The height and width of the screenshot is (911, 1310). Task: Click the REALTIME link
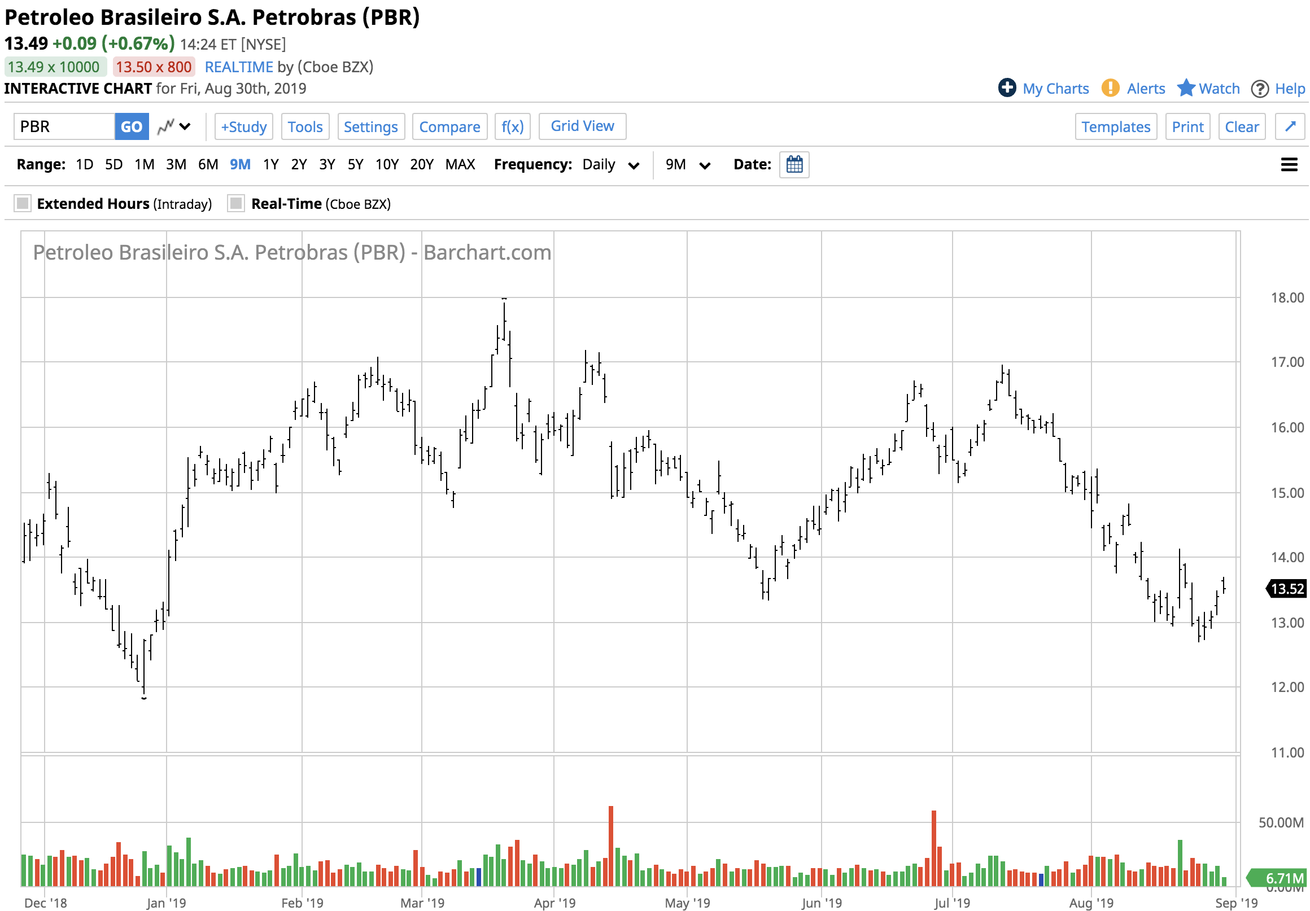coord(239,67)
